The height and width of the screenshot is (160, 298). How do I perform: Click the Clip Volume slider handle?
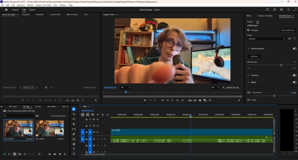coord(274,96)
